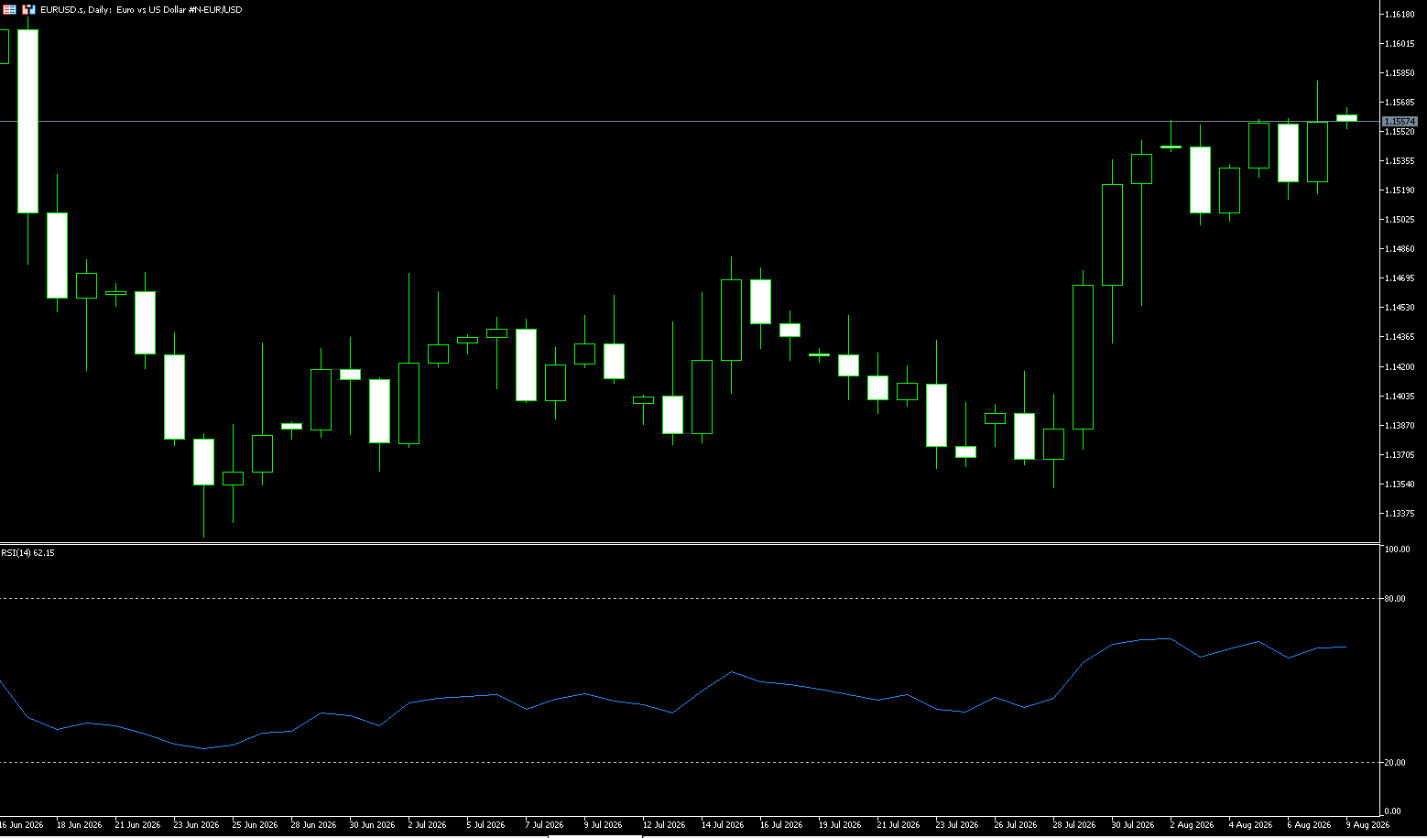The width and height of the screenshot is (1427, 838).
Task: Click the RSI 100.00 scale label
Action: click(x=1397, y=550)
